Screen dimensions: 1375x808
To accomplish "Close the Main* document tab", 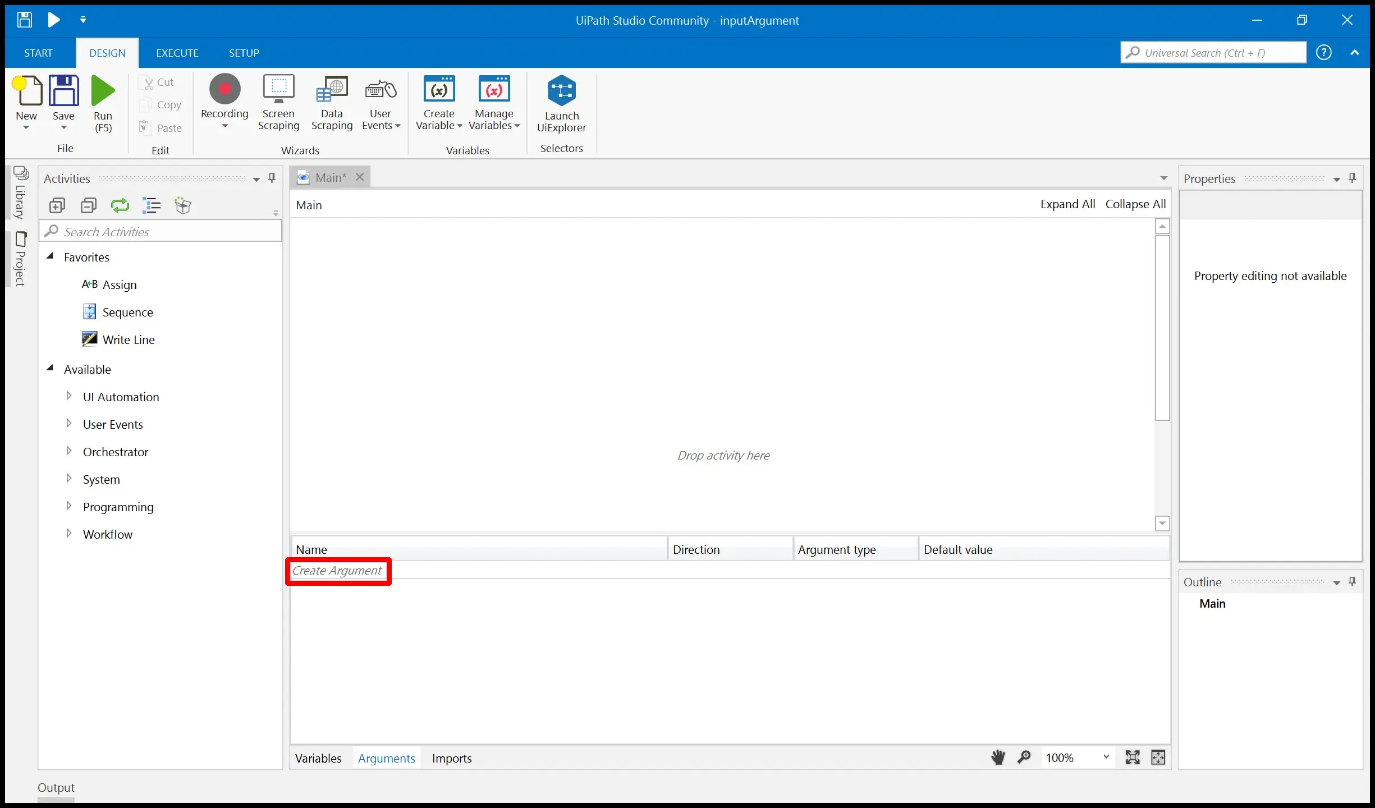I will point(360,177).
